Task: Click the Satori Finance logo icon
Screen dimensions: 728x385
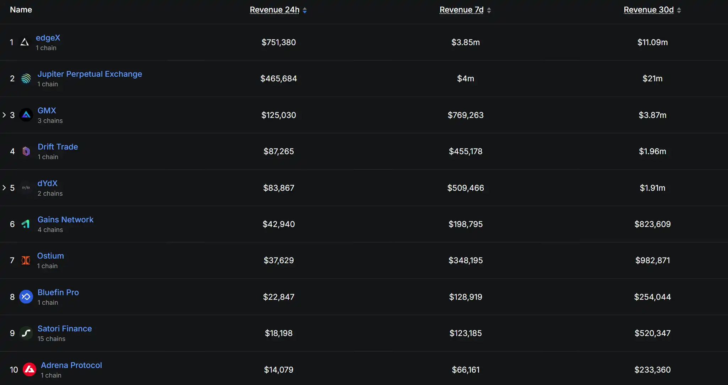Action: tap(26, 333)
